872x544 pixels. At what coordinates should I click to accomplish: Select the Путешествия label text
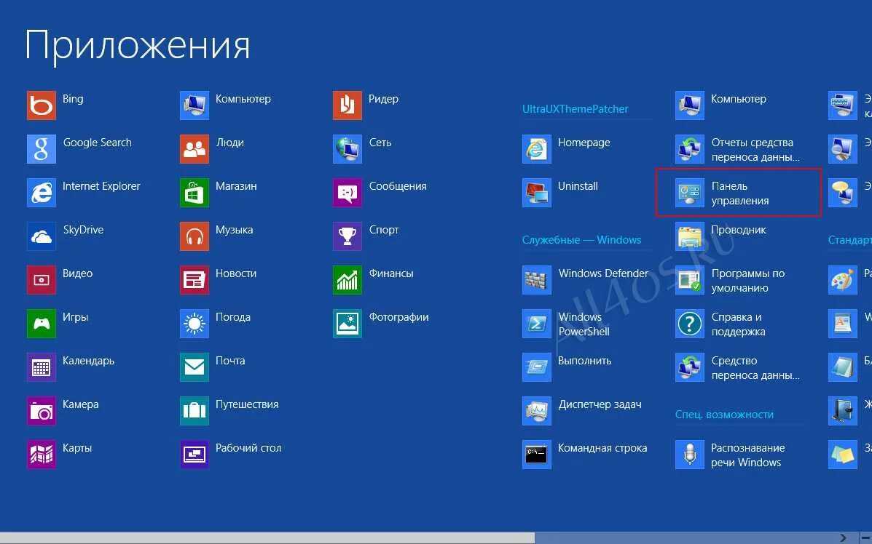click(247, 404)
